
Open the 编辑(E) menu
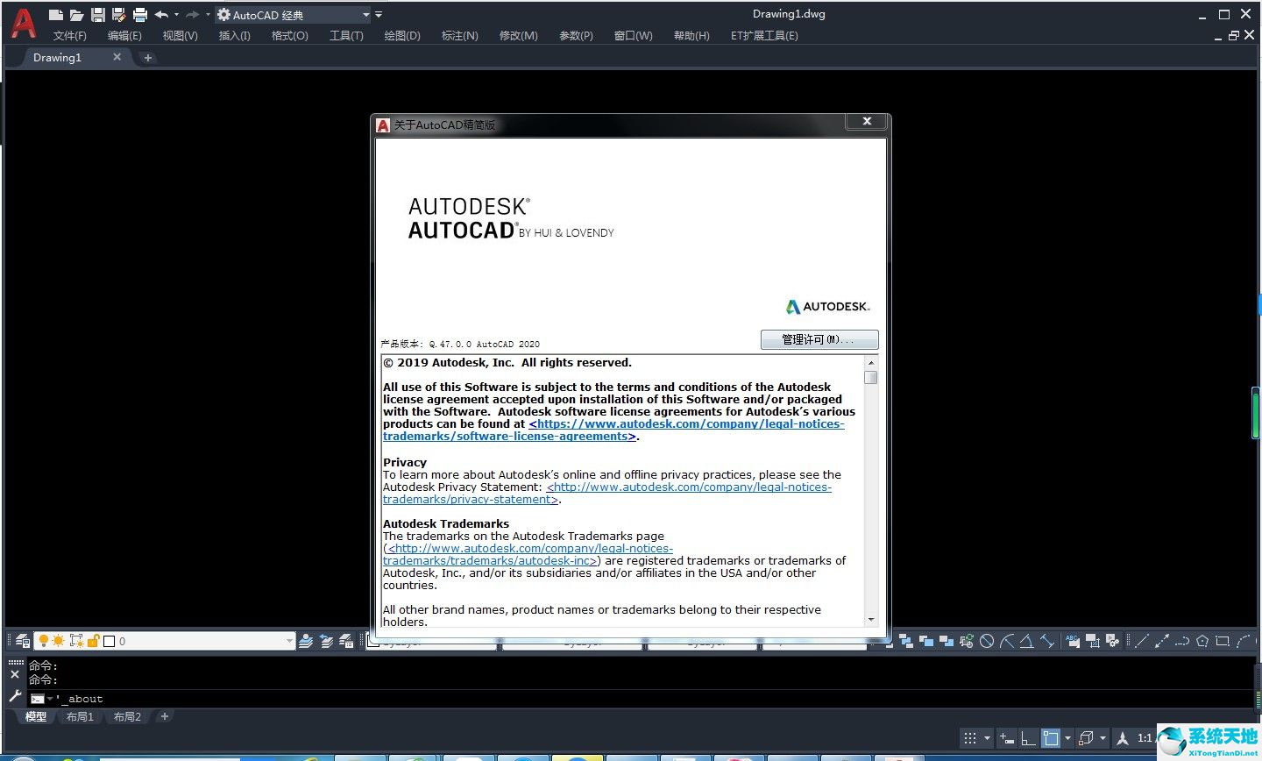point(124,36)
